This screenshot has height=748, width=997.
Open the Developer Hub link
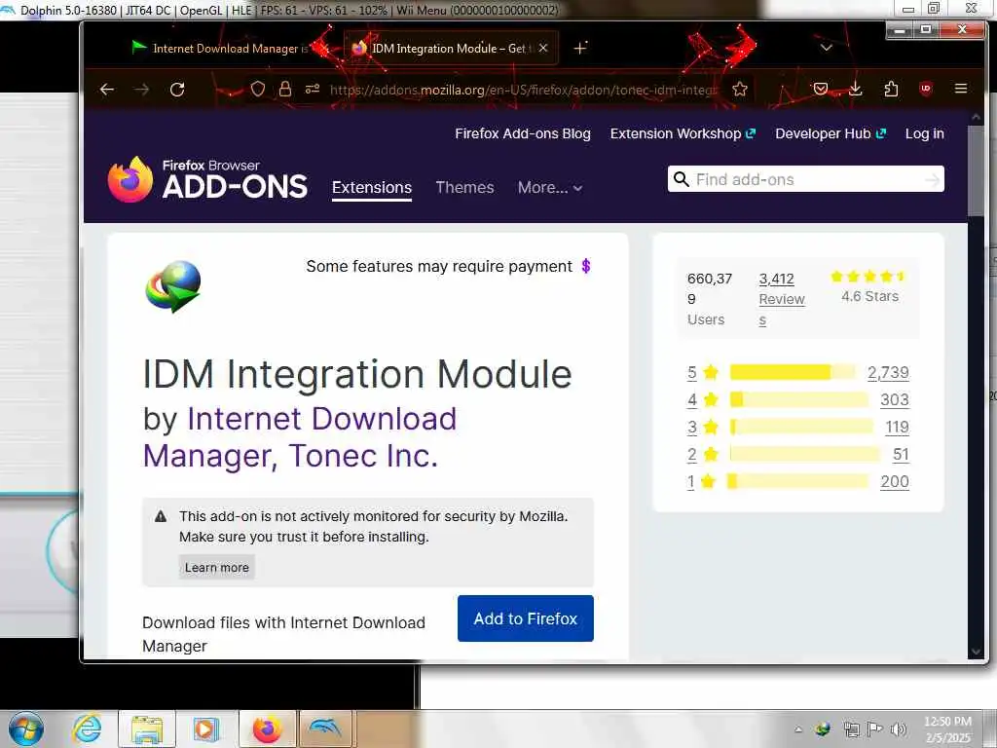[x=831, y=133]
